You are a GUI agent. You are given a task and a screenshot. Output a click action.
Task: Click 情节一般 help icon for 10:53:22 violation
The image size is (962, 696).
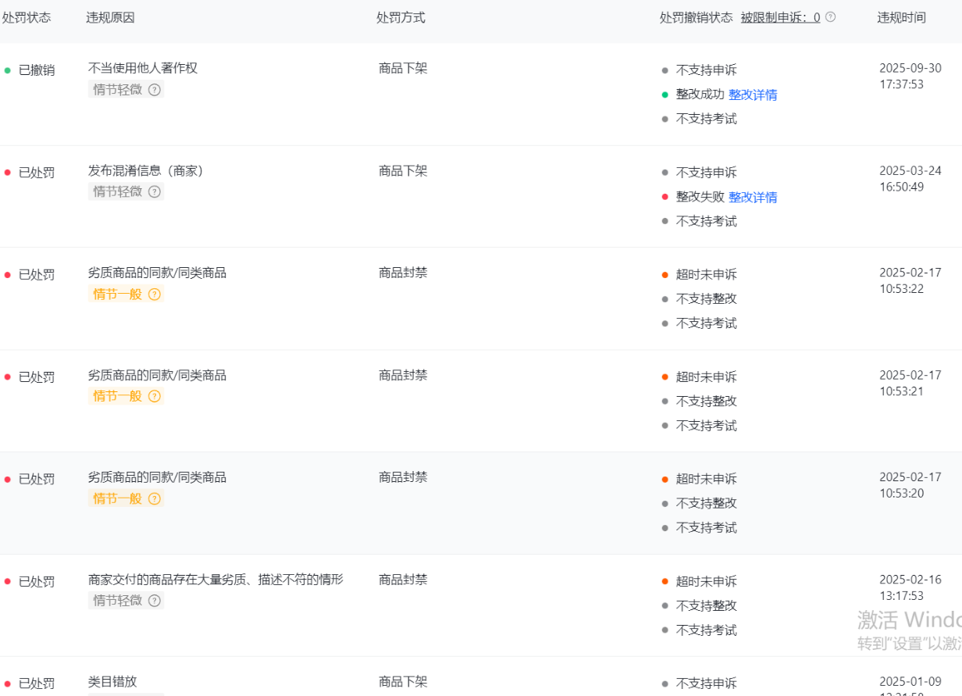pos(155,294)
